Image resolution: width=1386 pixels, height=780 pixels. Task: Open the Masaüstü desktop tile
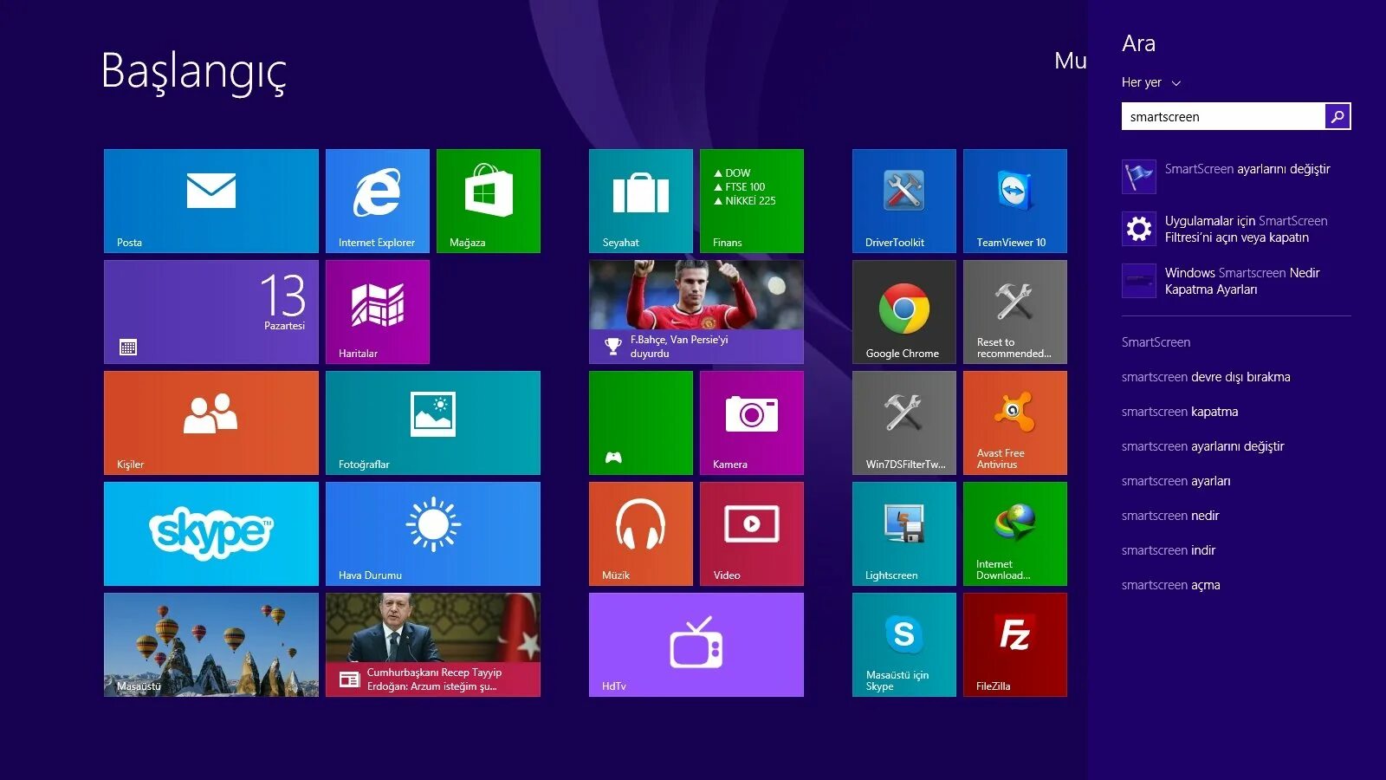[x=211, y=645]
